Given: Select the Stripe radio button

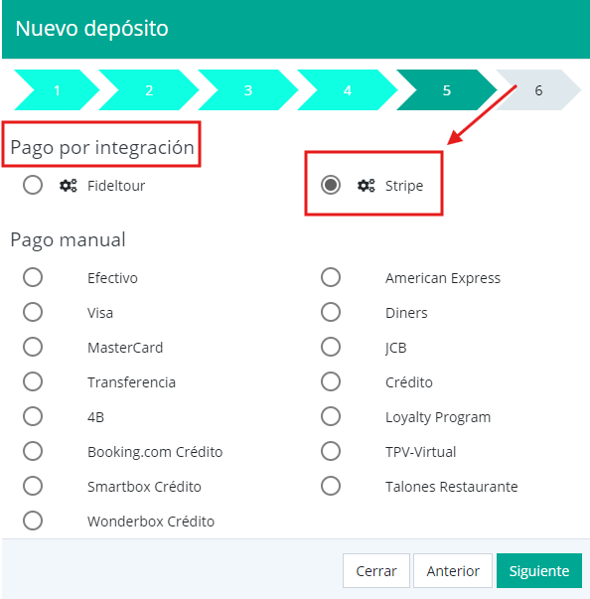Looking at the screenshot, I should click(331, 185).
